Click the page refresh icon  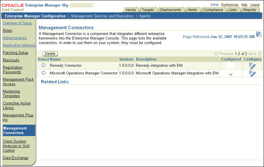[x=259, y=34]
